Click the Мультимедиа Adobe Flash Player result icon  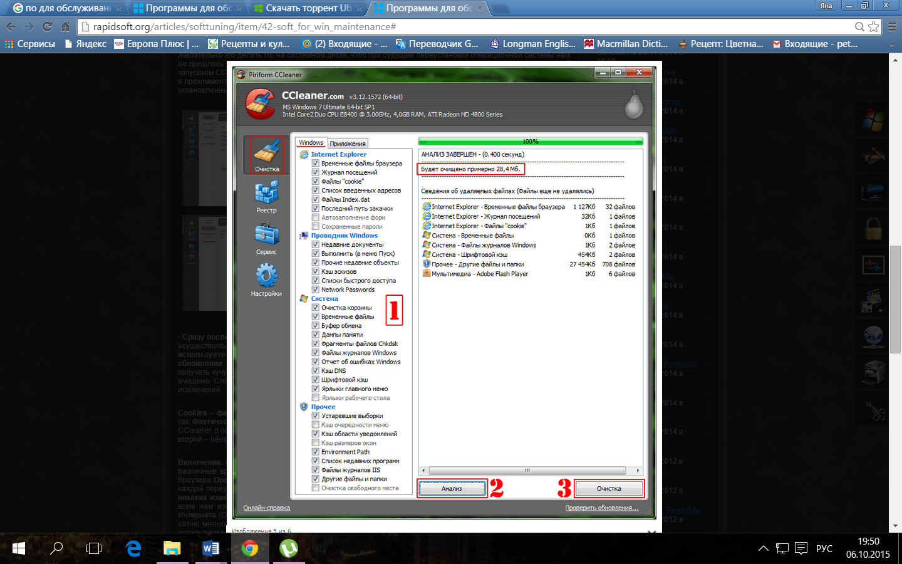[x=426, y=274]
